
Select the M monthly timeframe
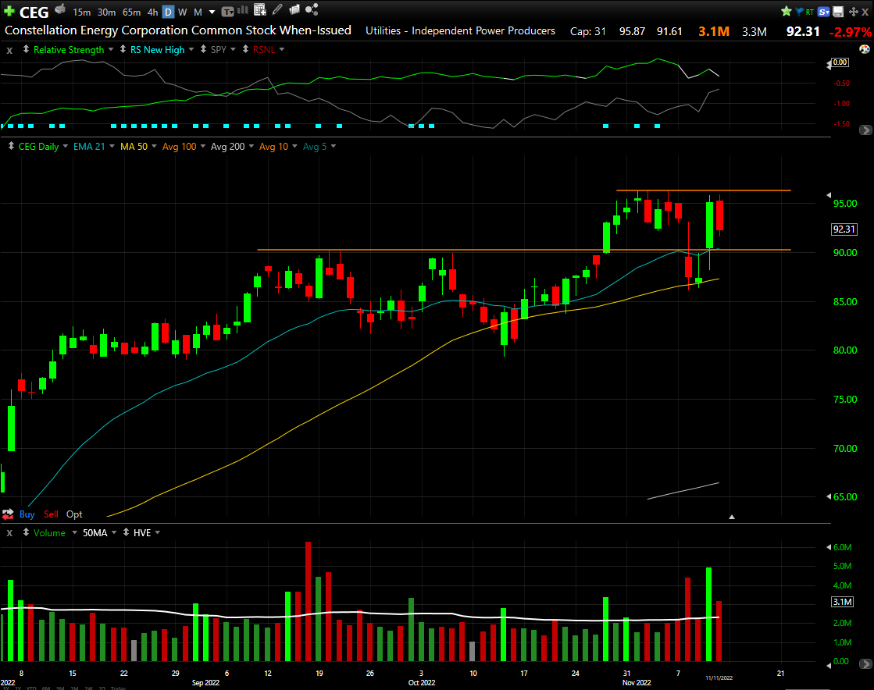point(198,12)
